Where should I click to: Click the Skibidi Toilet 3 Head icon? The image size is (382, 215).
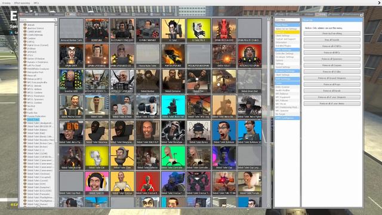click(x=122, y=106)
